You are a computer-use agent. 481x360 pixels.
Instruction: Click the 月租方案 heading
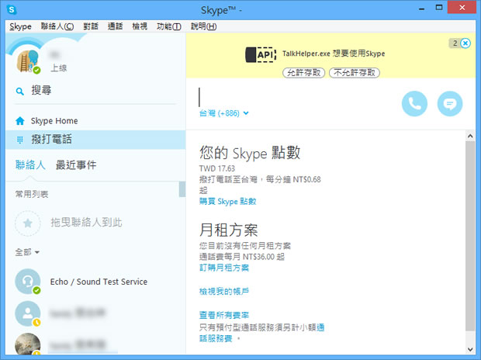point(229,230)
